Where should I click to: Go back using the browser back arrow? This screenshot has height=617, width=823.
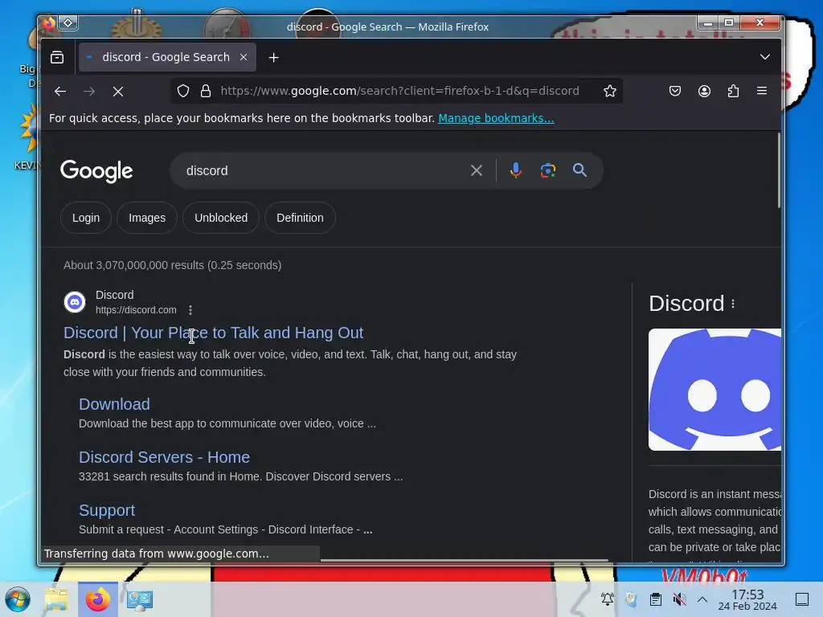60,92
